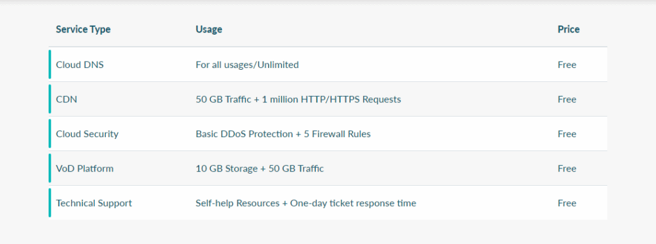Image resolution: width=656 pixels, height=244 pixels.
Task: Click the Free price for Technical Support
Action: (x=567, y=204)
